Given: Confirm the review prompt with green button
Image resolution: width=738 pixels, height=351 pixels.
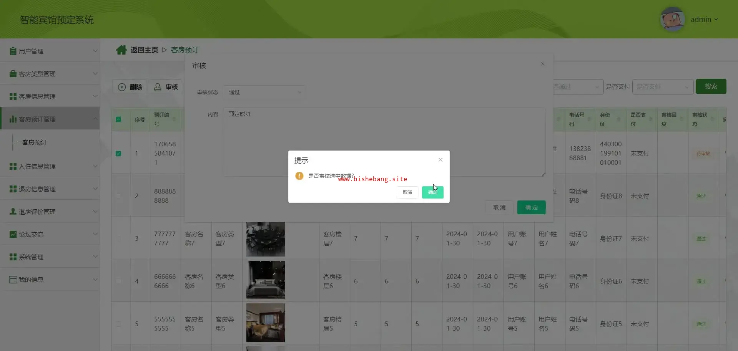Looking at the screenshot, I should click(433, 192).
